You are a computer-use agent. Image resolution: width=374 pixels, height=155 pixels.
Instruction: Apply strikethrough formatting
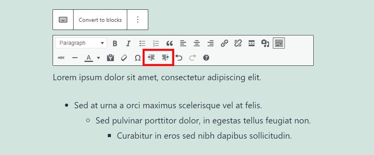pyautogui.click(x=61, y=58)
